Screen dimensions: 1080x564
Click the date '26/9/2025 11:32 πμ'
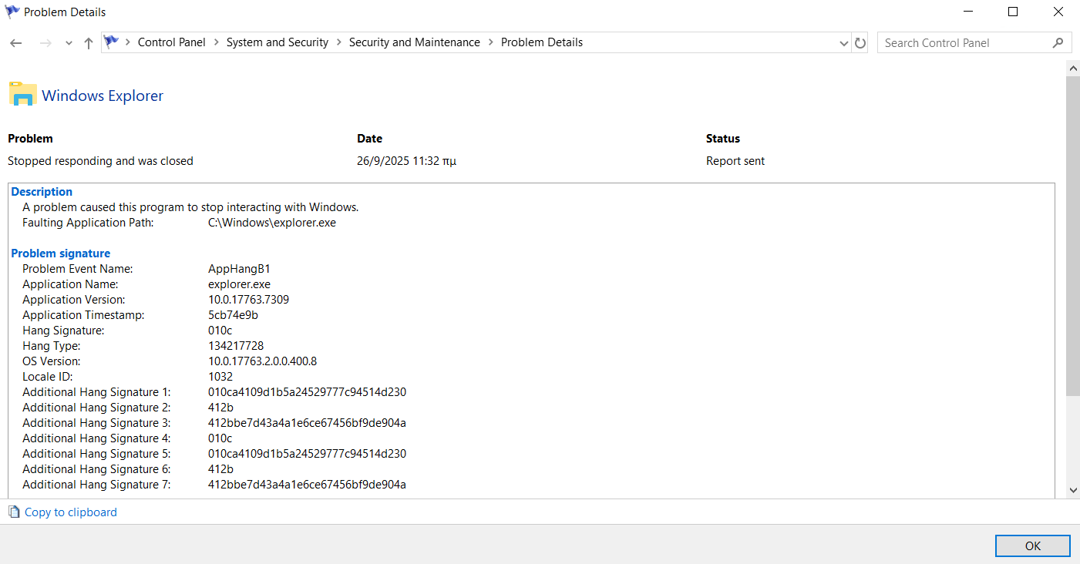[x=406, y=161]
